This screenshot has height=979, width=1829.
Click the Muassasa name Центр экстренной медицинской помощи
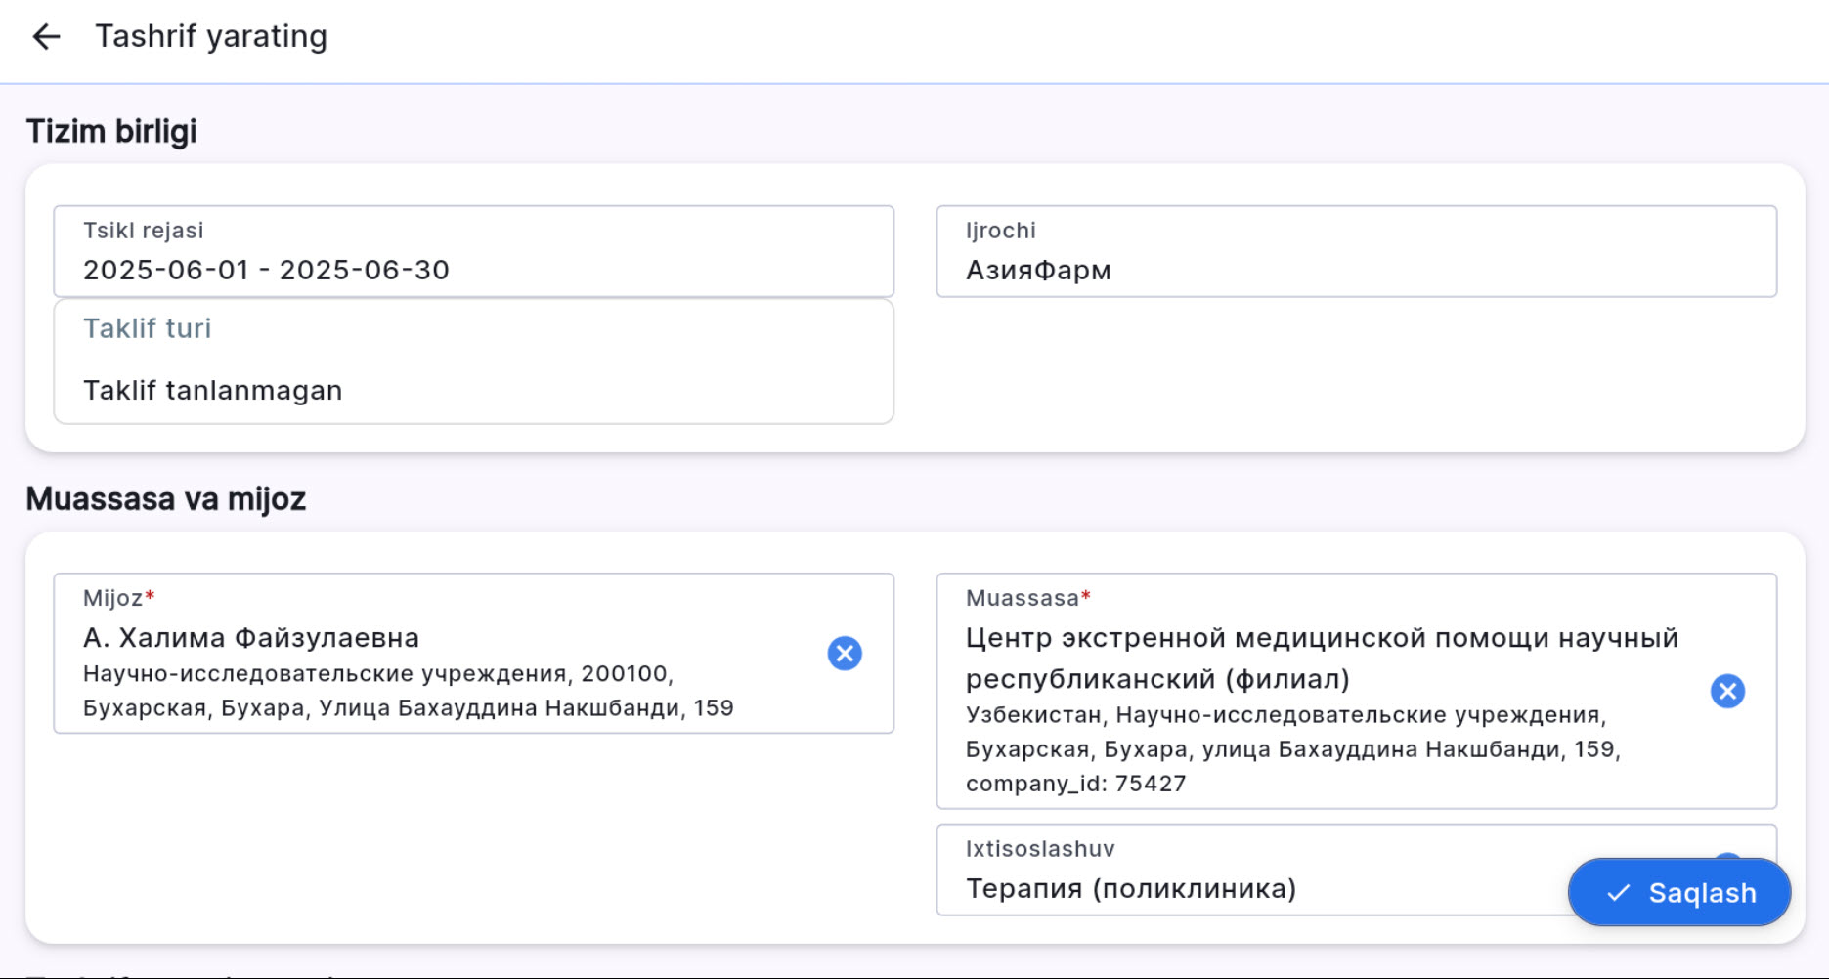pos(1322,639)
